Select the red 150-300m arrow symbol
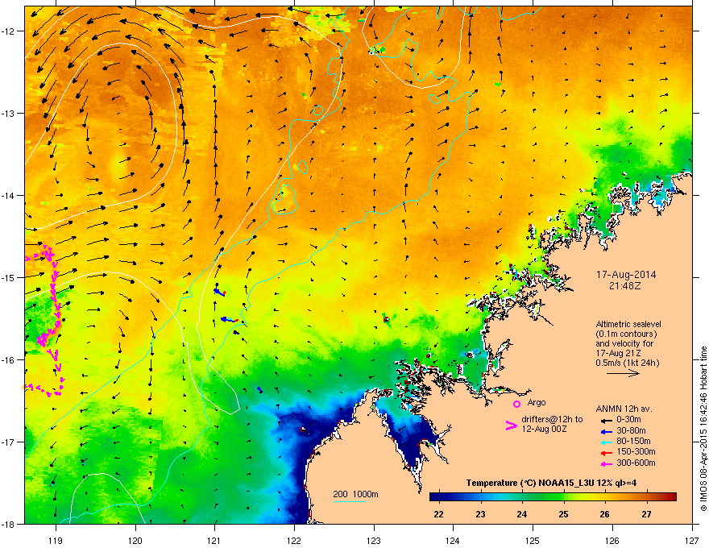Image resolution: width=709 pixels, height=548 pixels. [x=605, y=453]
